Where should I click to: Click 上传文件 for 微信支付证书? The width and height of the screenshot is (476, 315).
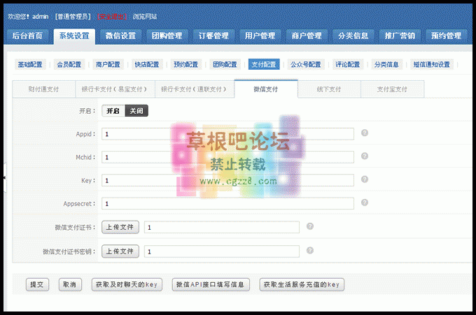[120, 227]
